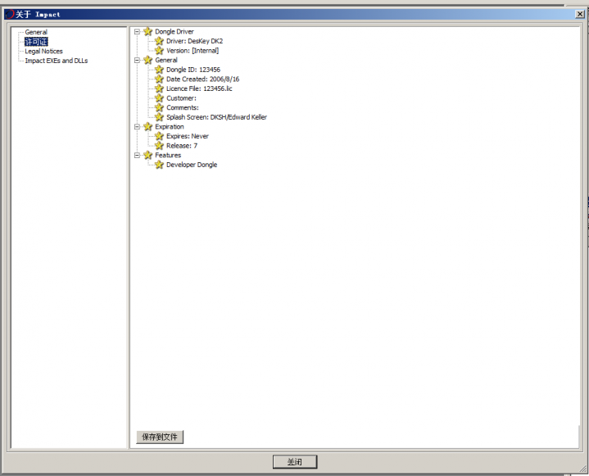Collapse the Features tree node
This screenshot has width=589, height=476.
(137, 155)
